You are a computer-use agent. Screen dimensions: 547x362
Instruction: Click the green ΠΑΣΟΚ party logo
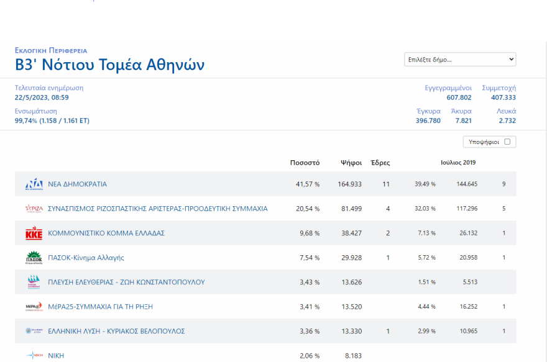click(34, 258)
